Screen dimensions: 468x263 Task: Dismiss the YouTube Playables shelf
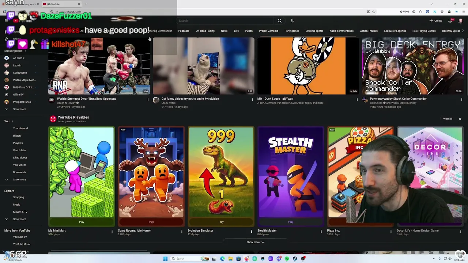point(460,119)
